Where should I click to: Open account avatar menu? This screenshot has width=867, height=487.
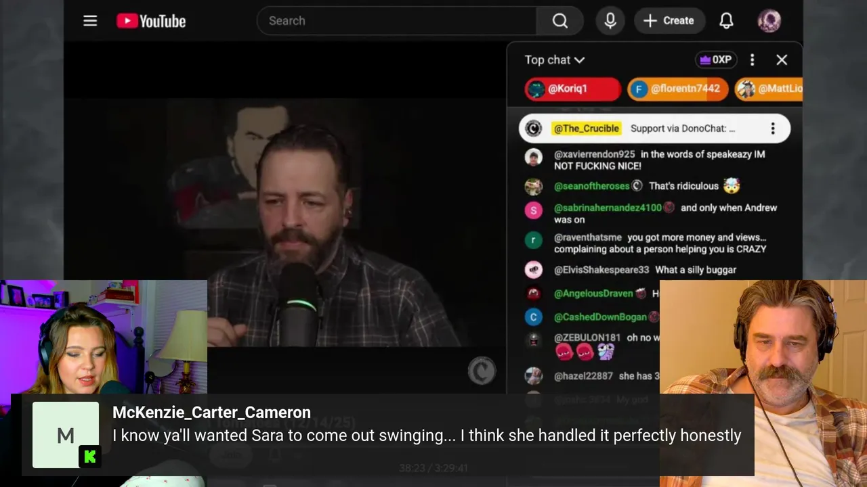click(769, 21)
